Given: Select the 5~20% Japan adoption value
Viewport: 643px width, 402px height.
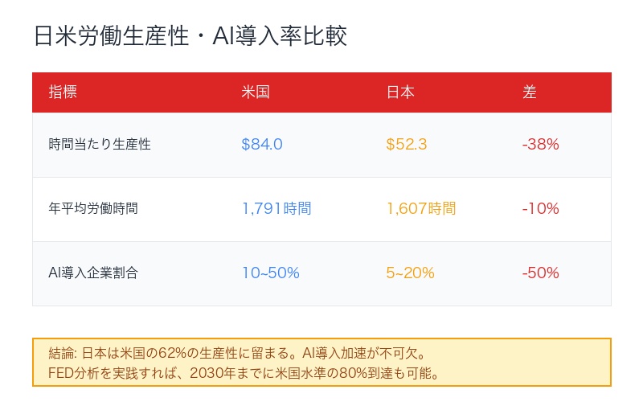Looking at the screenshot, I should [x=410, y=273].
